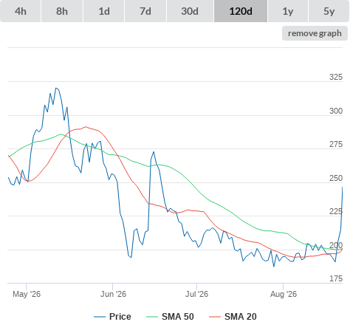Open the 7d time range view
350x336 pixels.
click(145, 11)
